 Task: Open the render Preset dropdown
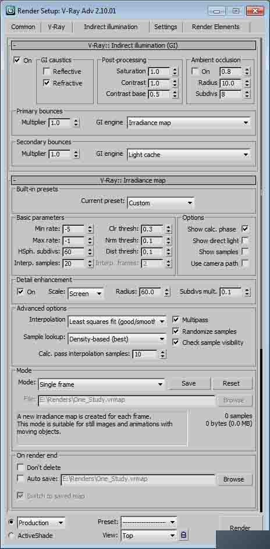149,522
